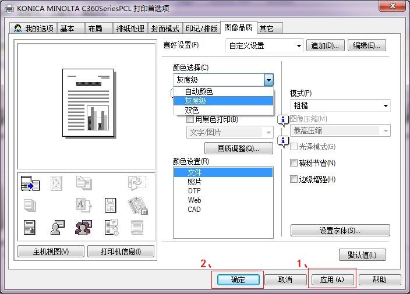
Task: Choose 自动颜色 from the color dropdown list
Action: tap(199, 91)
